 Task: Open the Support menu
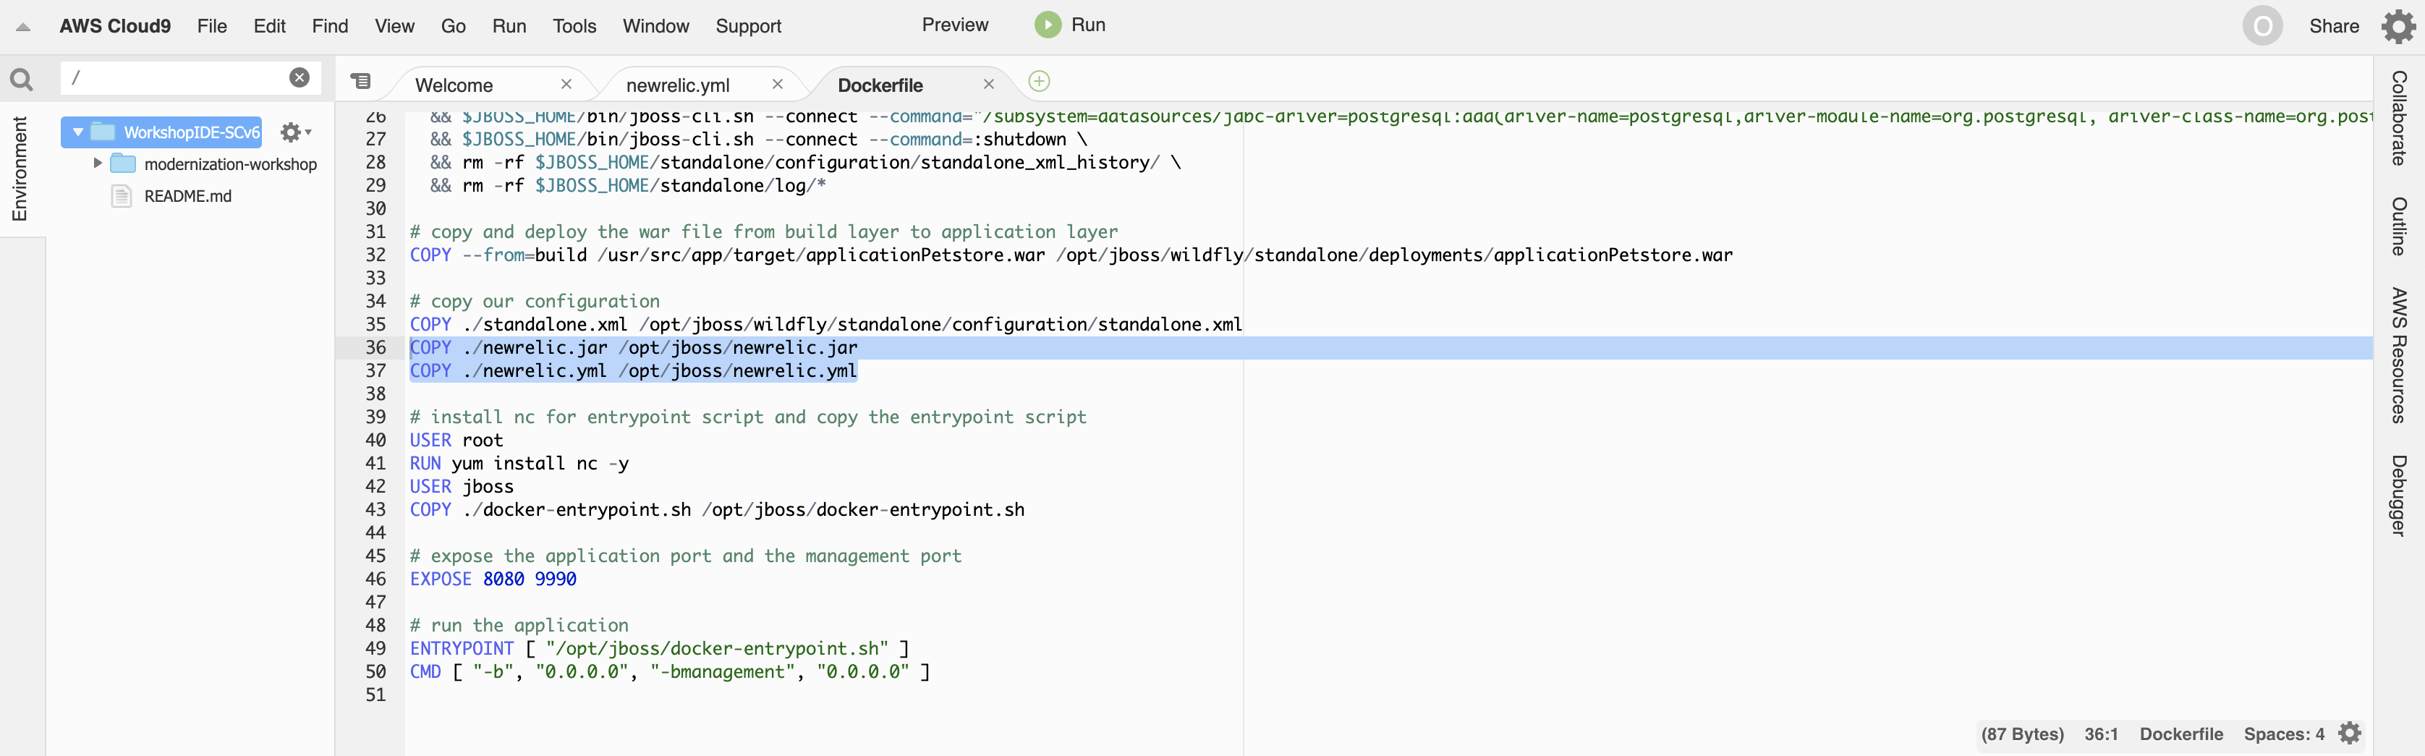(x=747, y=26)
